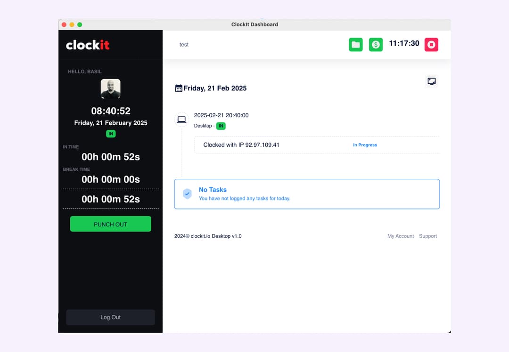Open the Support link
The image size is (509, 352).
point(427,236)
